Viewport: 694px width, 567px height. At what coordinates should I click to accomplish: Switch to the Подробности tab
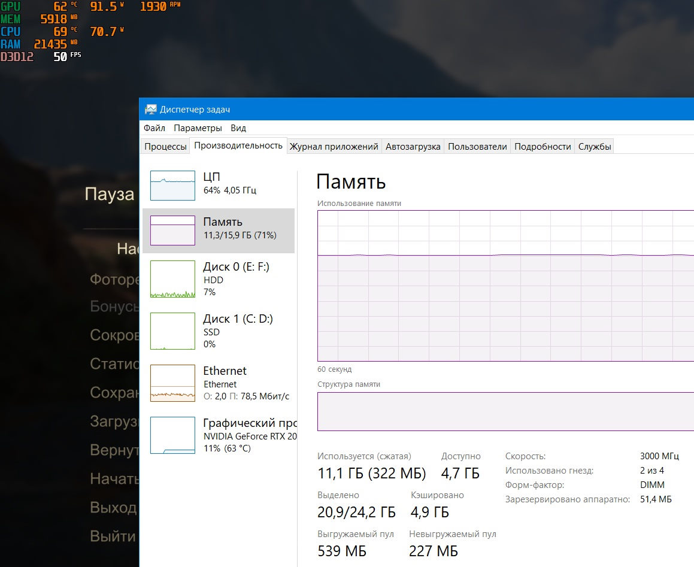pyautogui.click(x=543, y=147)
